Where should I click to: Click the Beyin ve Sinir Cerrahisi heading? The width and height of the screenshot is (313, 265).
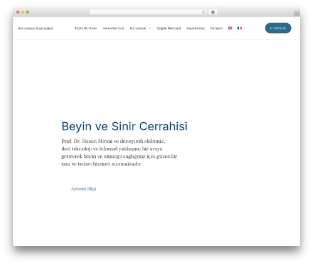point(125,127)
